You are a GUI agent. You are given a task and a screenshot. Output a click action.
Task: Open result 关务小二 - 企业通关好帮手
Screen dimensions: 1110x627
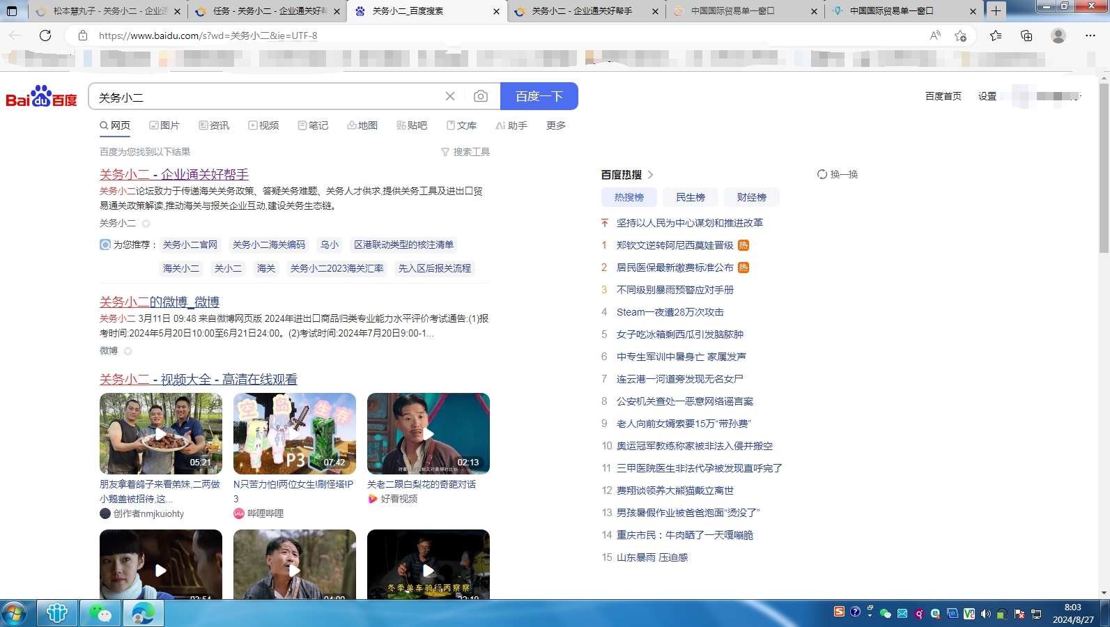[x=174, y=175]
